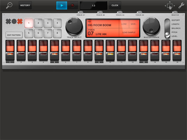Screen dimensions: 187x140
Task: Choose the LENGTH parameter label
Action: pyautogui.click(x=175, y=24)
